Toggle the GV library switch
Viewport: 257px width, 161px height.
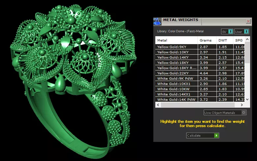(x=227, y=32)
